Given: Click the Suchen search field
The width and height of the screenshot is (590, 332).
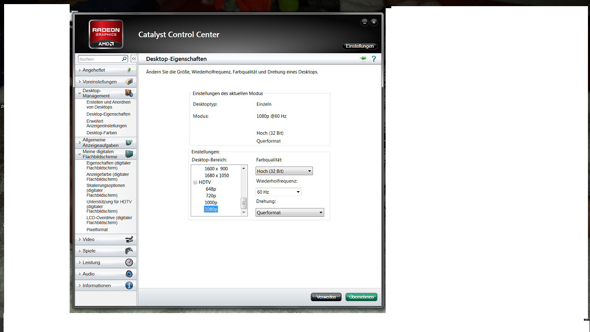Looking at the screenshot, I should coord(100,59).
